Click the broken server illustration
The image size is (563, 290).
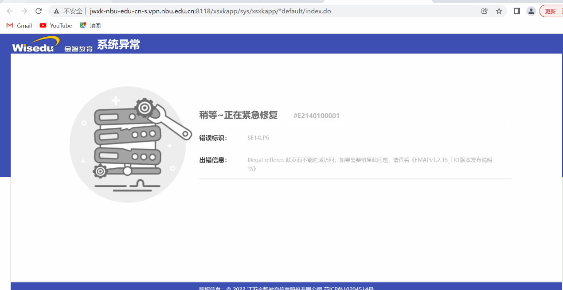(x=129, y=144)
